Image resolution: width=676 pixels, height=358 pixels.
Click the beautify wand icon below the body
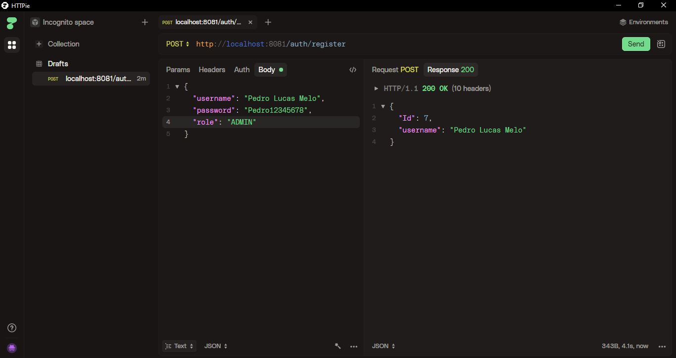click(x=338, y=346)
